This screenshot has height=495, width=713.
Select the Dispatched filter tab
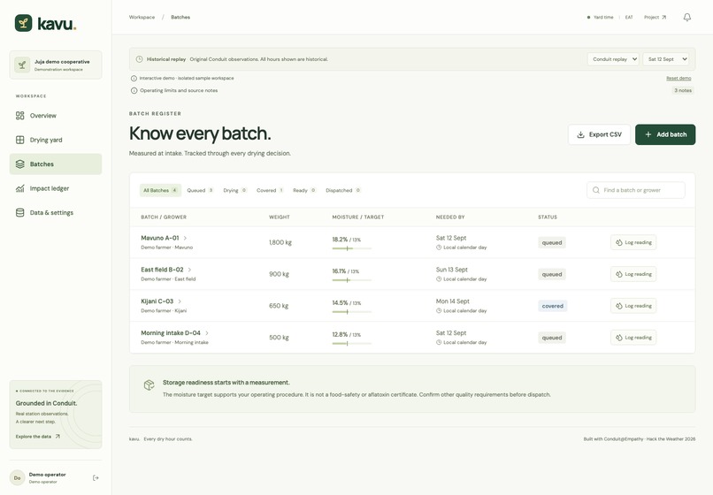click(x=343, y=190)
